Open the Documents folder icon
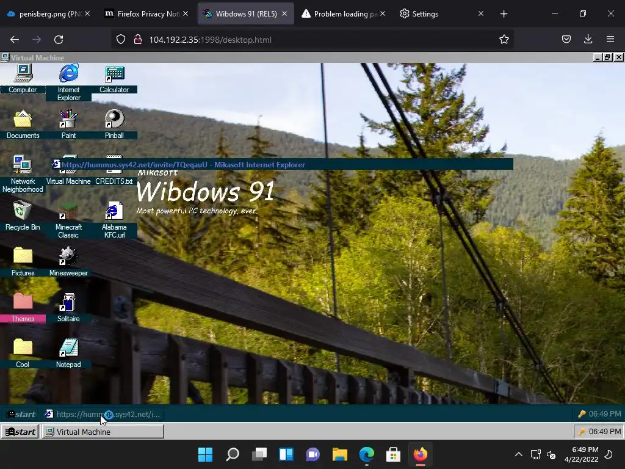 [x=23, y=124]
